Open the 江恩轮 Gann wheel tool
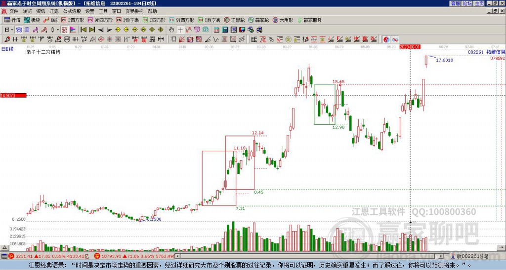This screenshot has height=270, width=506. [x=234, y=20]
